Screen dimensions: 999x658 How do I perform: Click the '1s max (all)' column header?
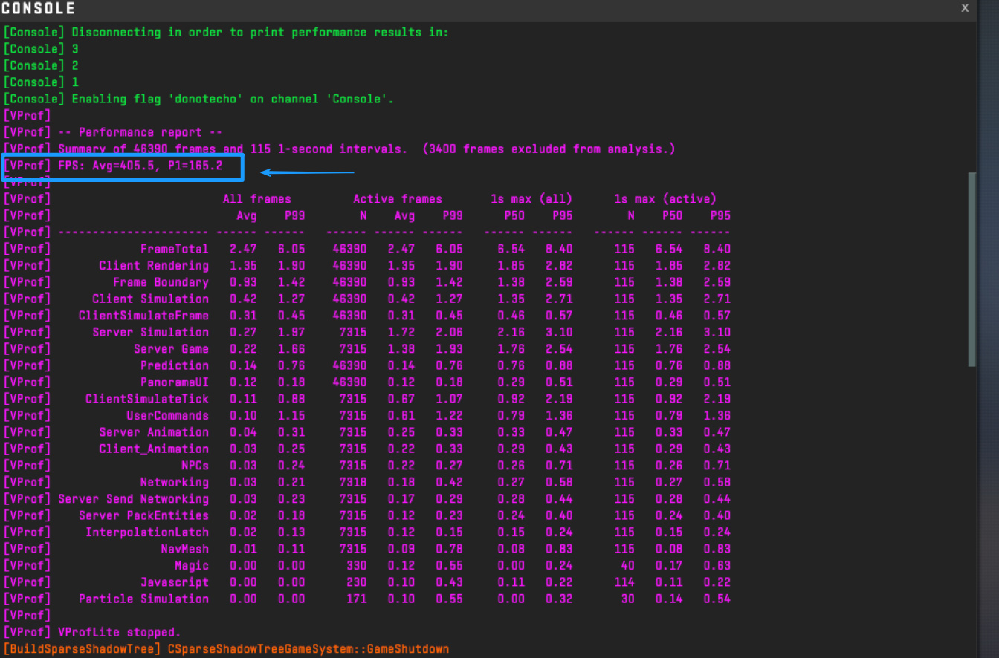click(x=531, y=199)
